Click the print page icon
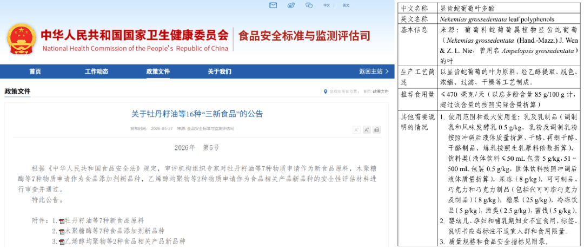This screenshot has width=584, height=248. click(x=376, y=130)
